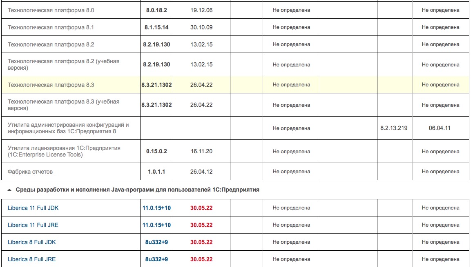Viewport: 473px width, 267px height.
Task: Open Утилита лицензирования 1С:Предприятия link
Action: click(x=64, y=151)
